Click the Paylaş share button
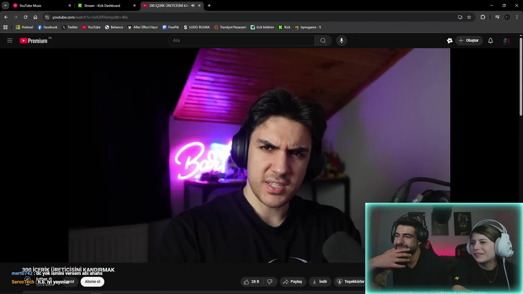 click(293, 282)
